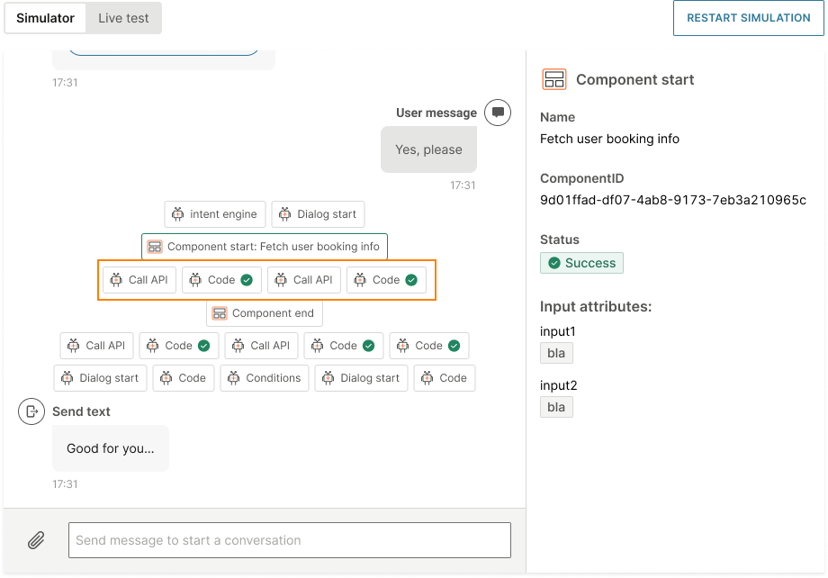Open first Code chip inside the component

221,280
